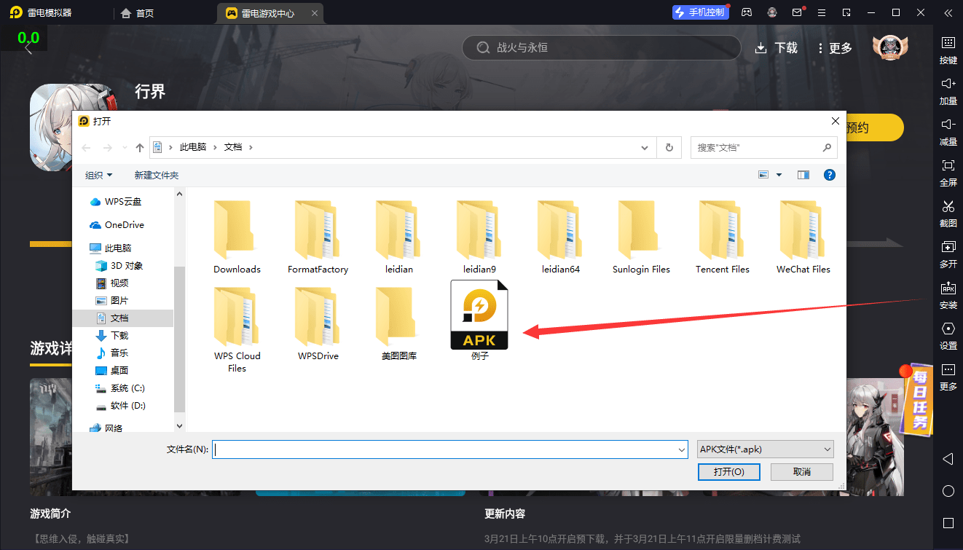Open the file dialog help icon
The image size is (963, 550).
point(829,175)
